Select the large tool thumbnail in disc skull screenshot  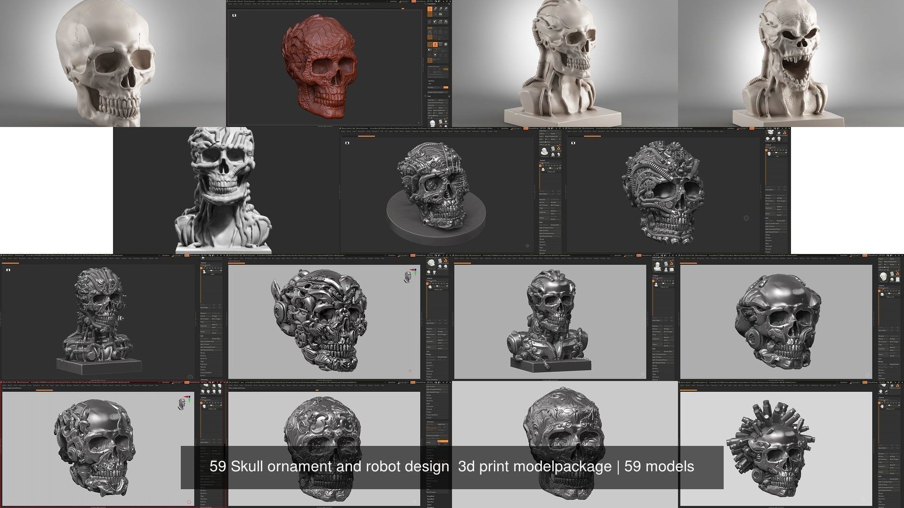[x=544, y=151]
